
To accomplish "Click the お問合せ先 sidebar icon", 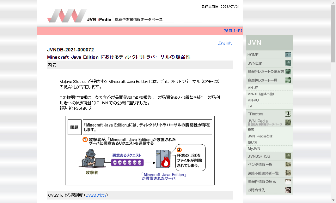I will coord(288,190).
